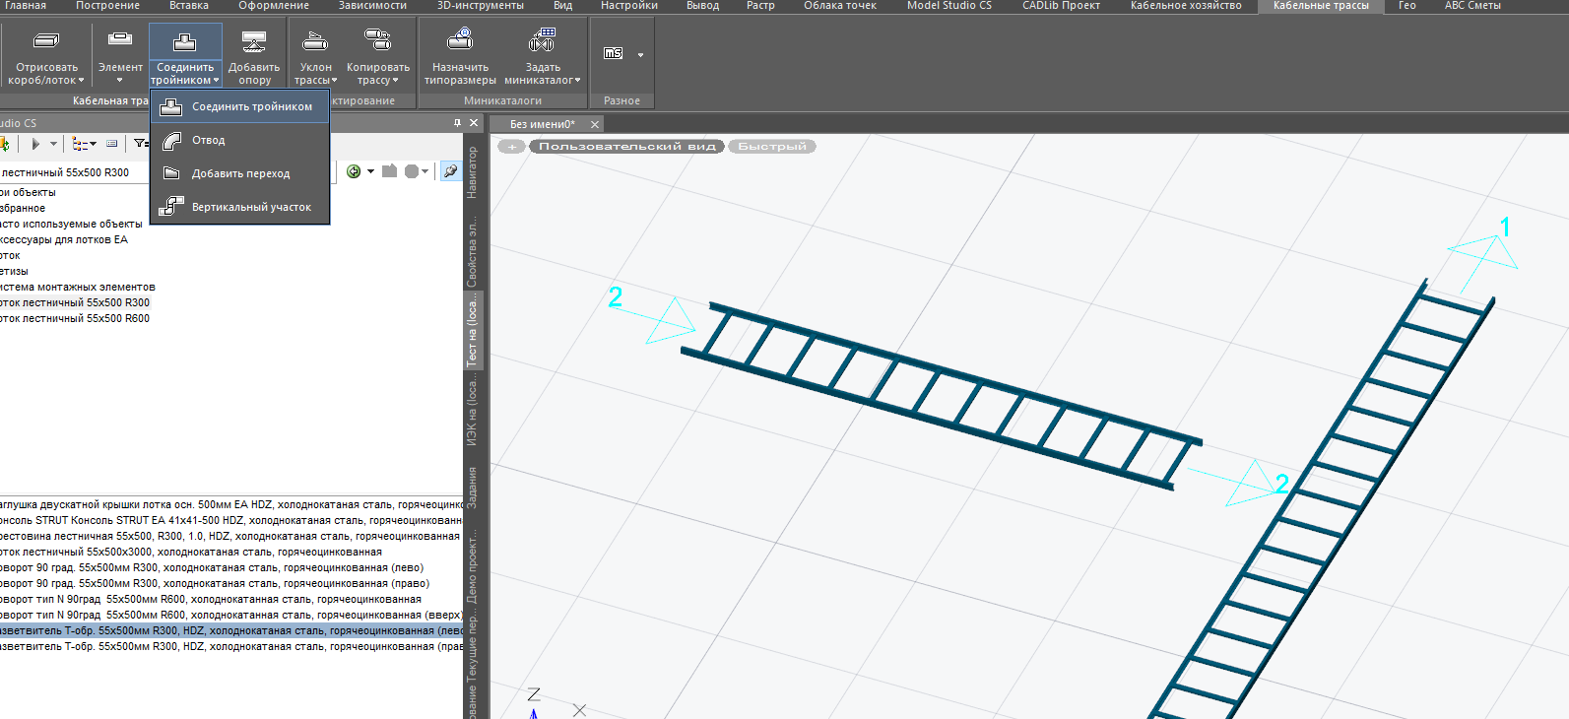The height and width of the screenshot is (719, 1569).
Task: Switch to the Вставка ribbon tab
Action: coord(189,6)
